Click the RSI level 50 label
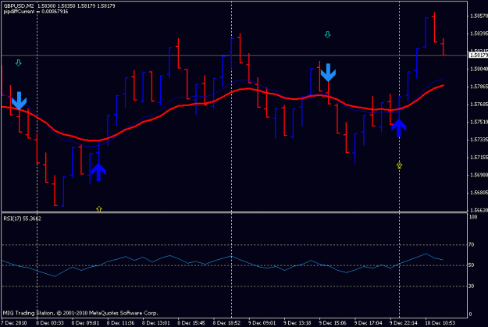The image size is (488, 327). tap(472, 265)
